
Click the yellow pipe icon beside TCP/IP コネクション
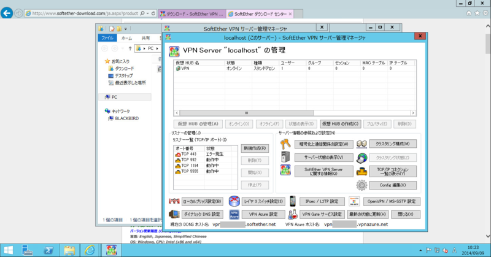coord(361,171)
